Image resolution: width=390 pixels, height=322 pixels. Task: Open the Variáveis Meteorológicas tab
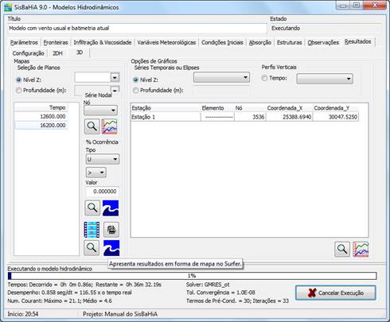(x=166, y=42)
